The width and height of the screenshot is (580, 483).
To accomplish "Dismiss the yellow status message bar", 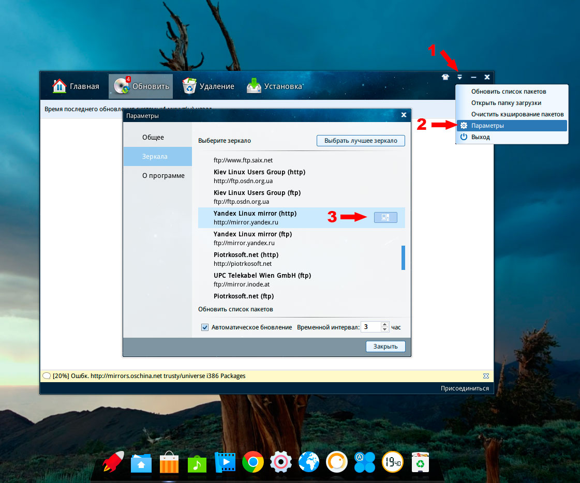I will [x=485, y=376].
